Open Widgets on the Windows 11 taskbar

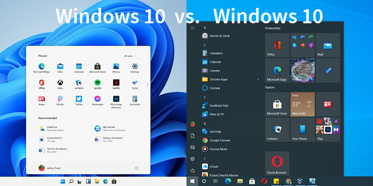pos(88,181)
